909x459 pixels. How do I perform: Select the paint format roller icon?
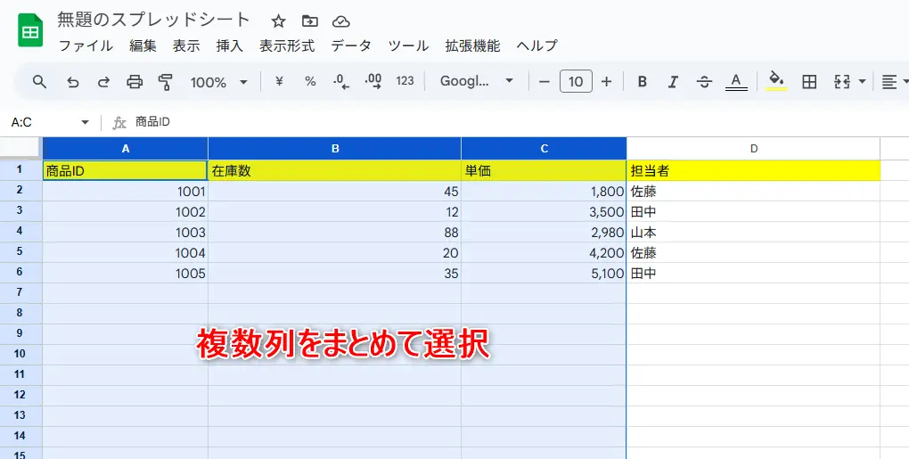click(x=165, y=82)
